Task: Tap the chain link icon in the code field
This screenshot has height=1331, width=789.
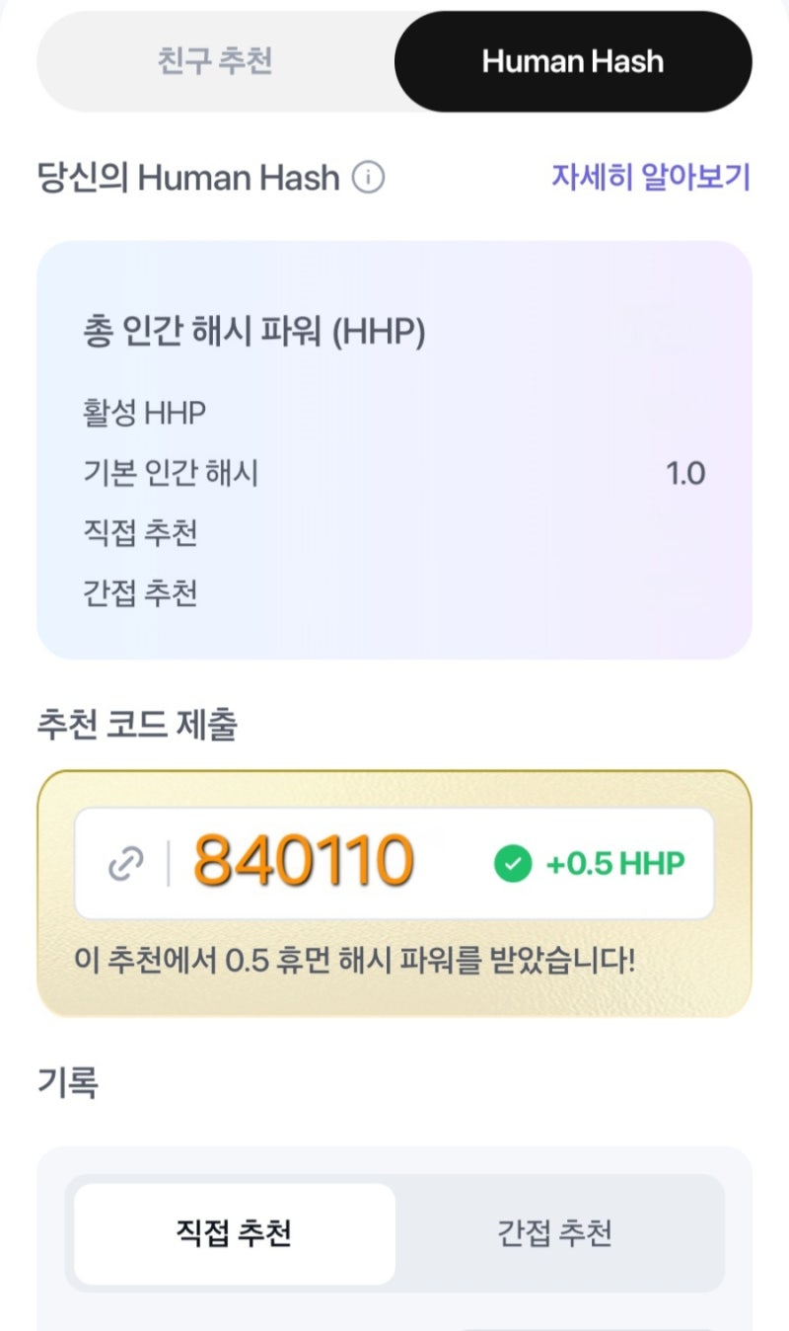Action: (x=126, y=865)
